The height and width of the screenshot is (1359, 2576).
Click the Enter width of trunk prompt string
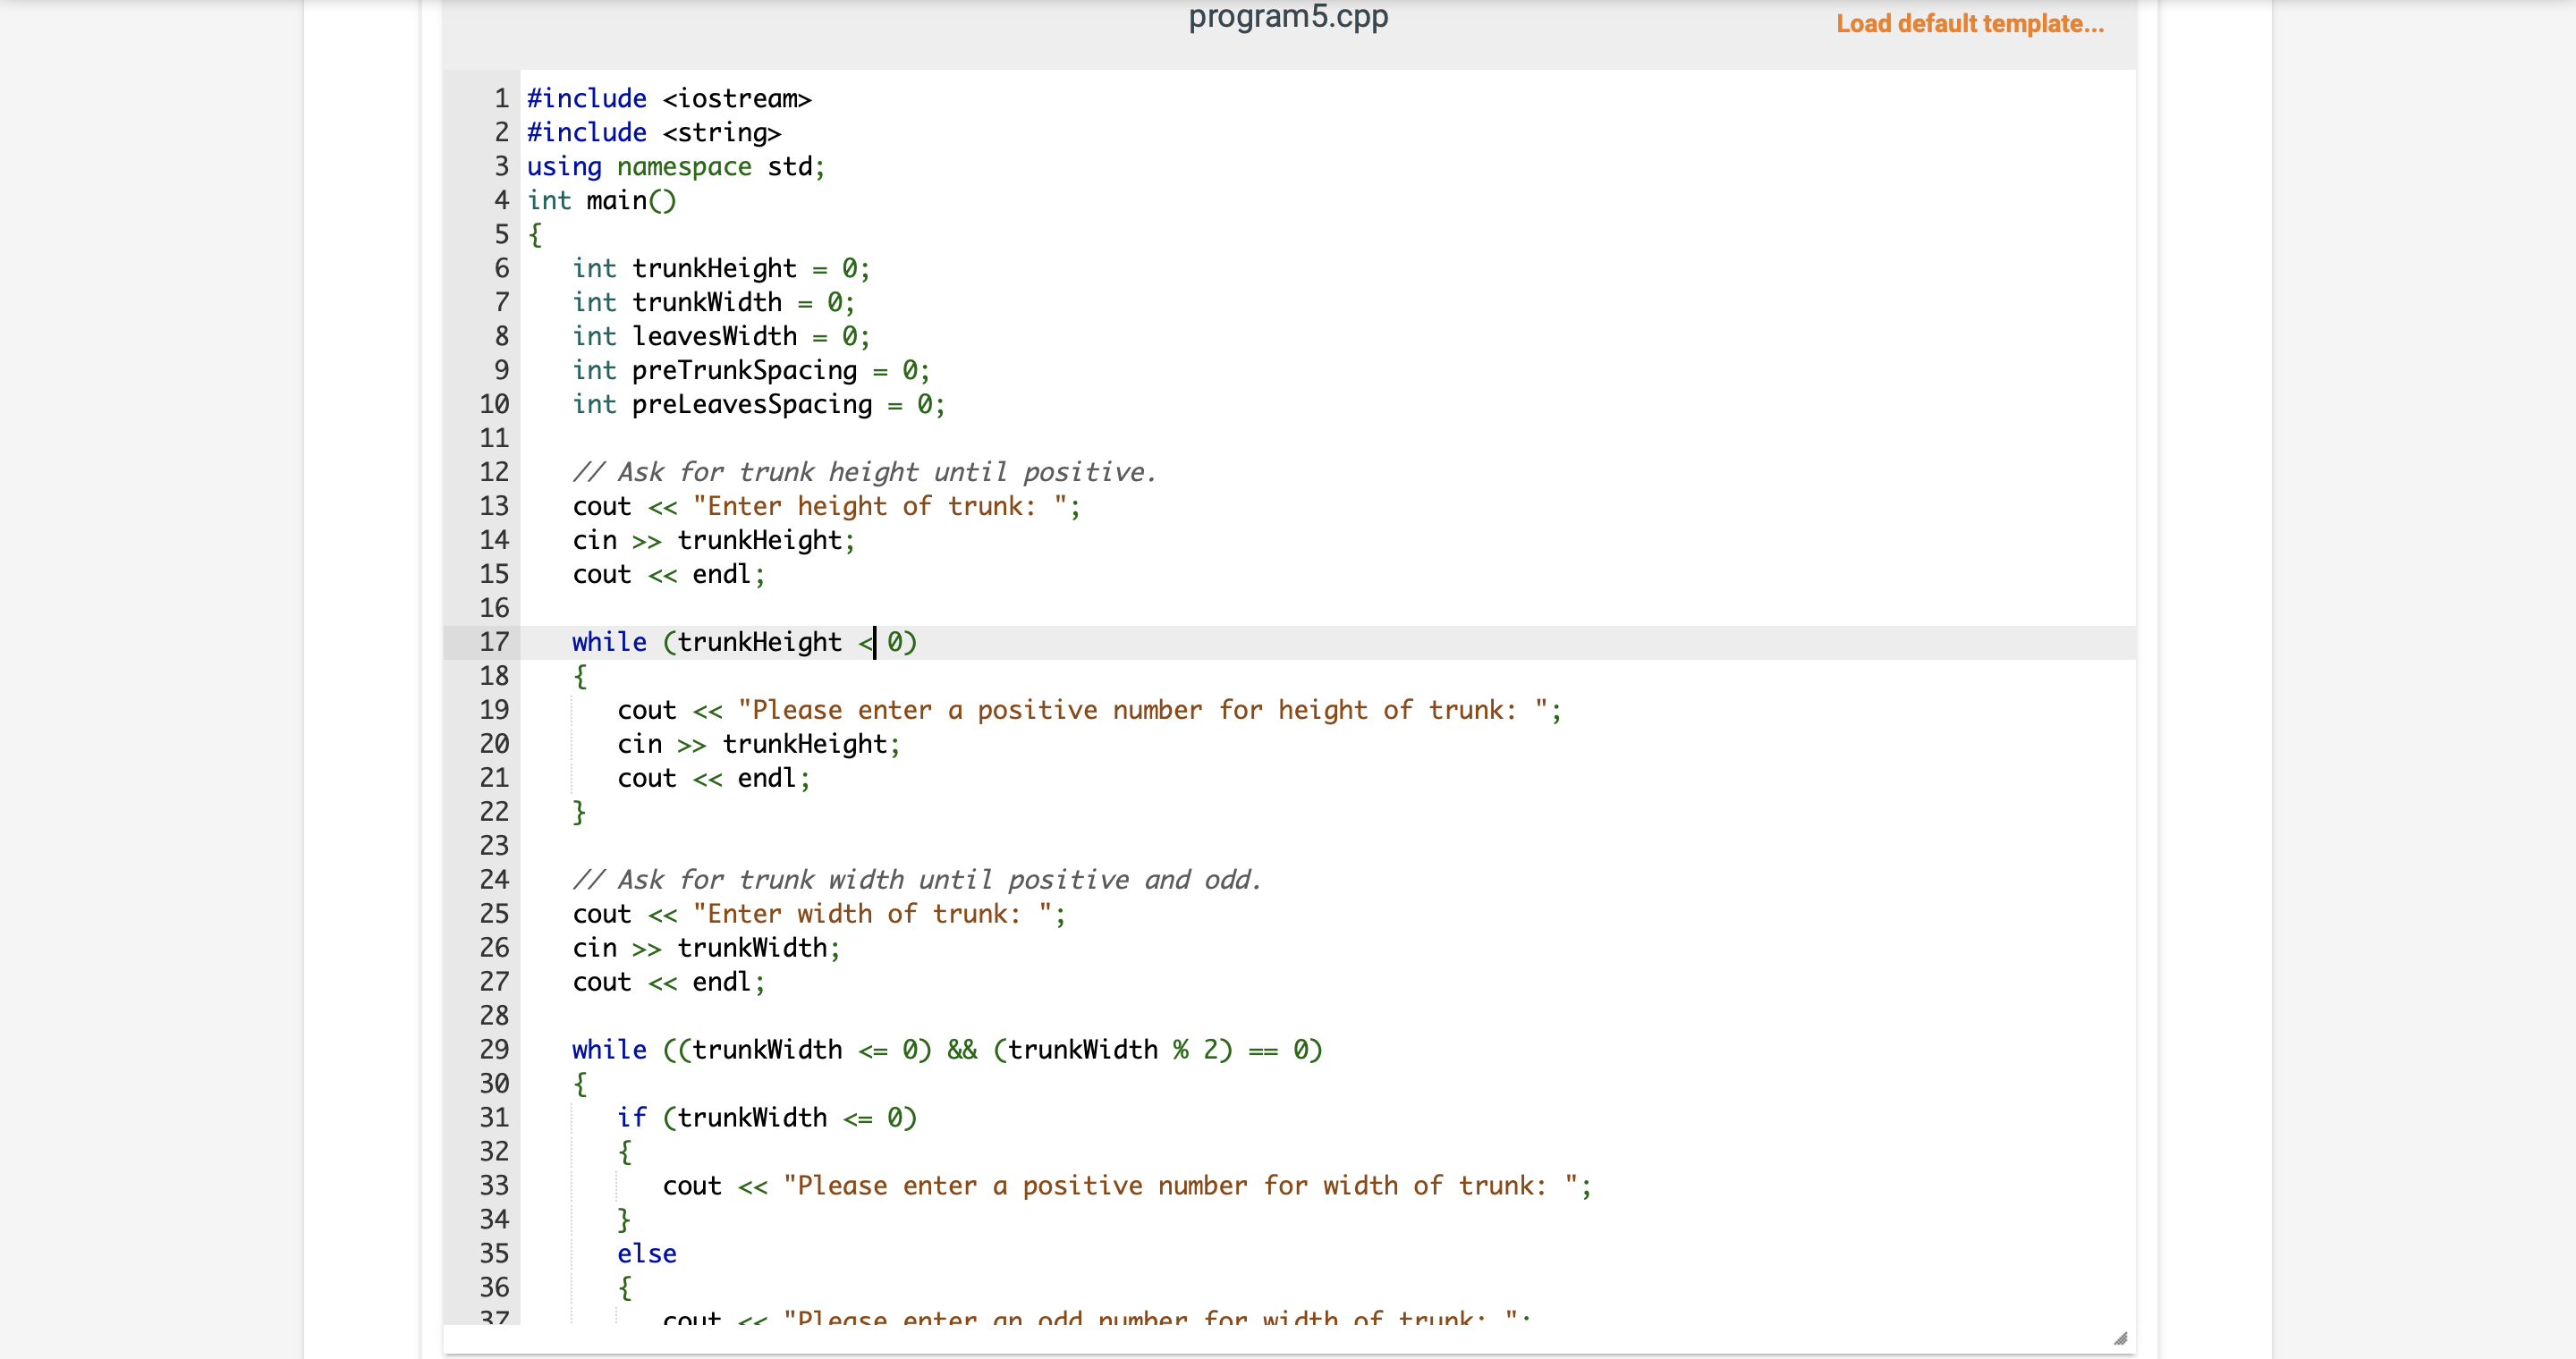878,914
